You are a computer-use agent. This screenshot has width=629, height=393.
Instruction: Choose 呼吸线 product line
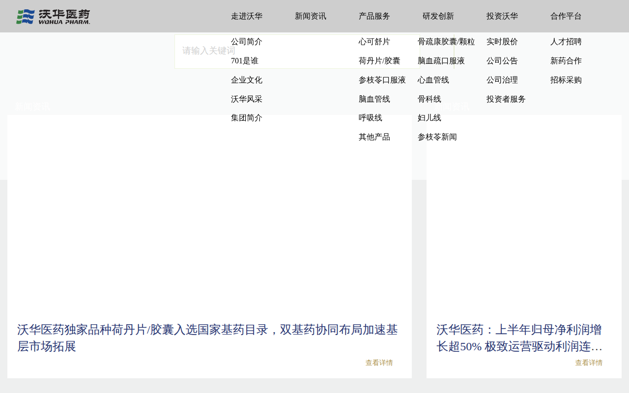click(371, 118)
